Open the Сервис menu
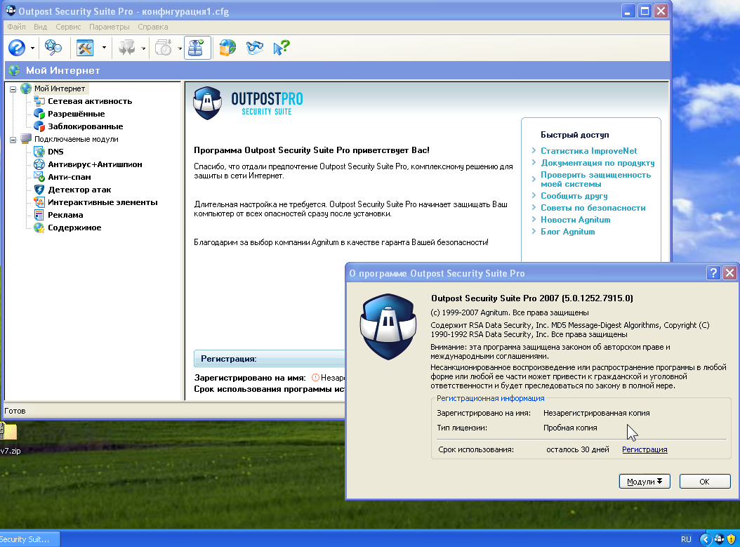 point(68,27)
